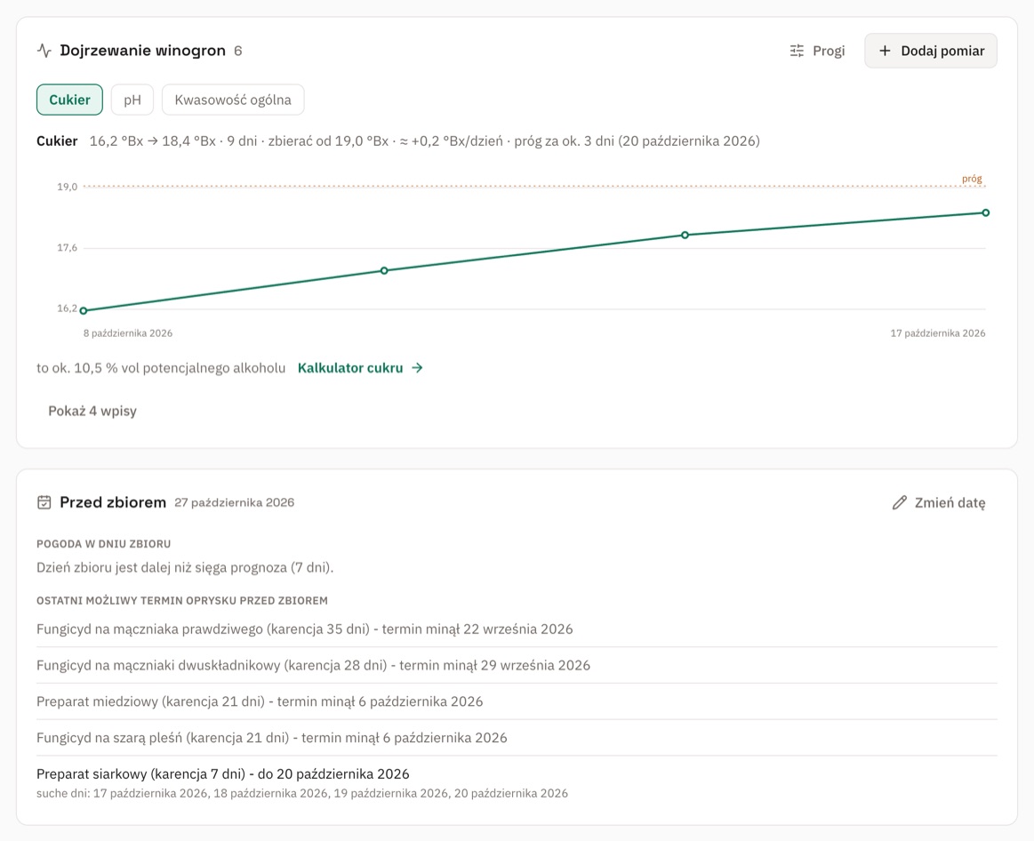Screen dimensions: 1034x841
Task: Click the harvest date 27 października 2026
Action: pyautogui.click(x=234, y=502)
